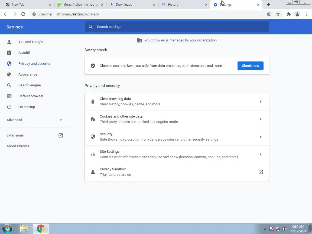The width and height of the screenshot is (312, 234).
Task: Open Privacy Sandbox external link icon
Action: (x=261, y=172)
